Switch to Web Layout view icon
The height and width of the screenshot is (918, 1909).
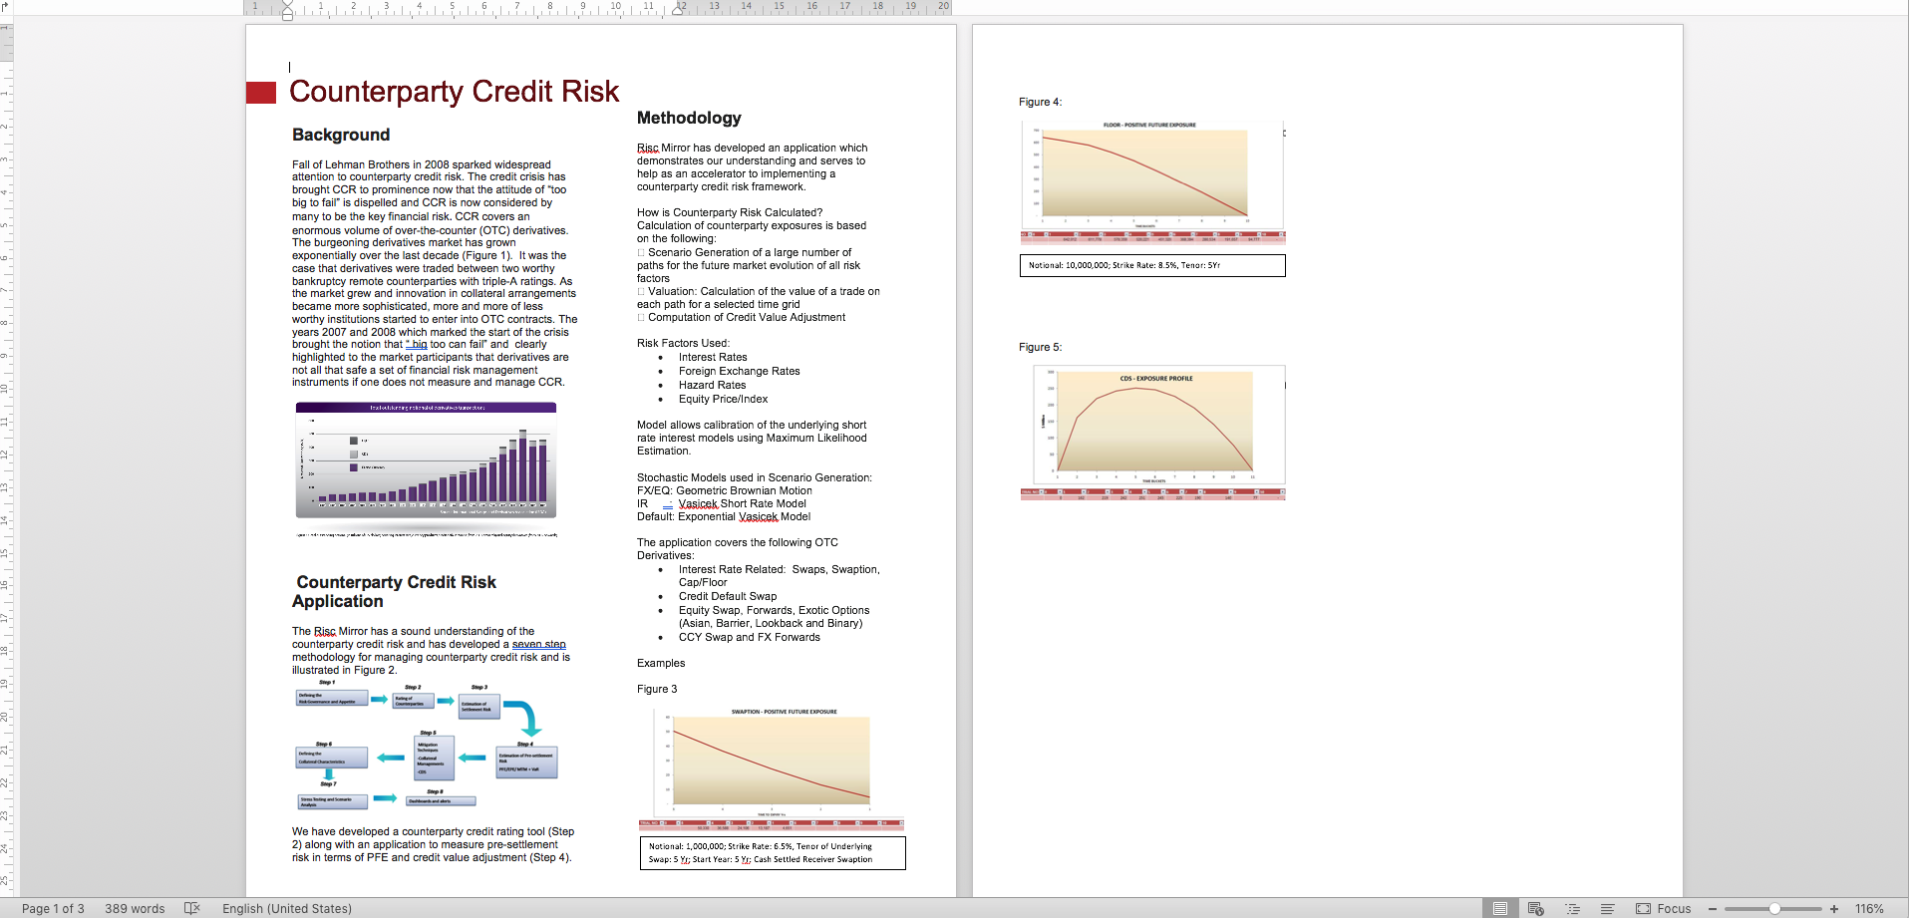pyautogui.click(x=1535, y=908)
